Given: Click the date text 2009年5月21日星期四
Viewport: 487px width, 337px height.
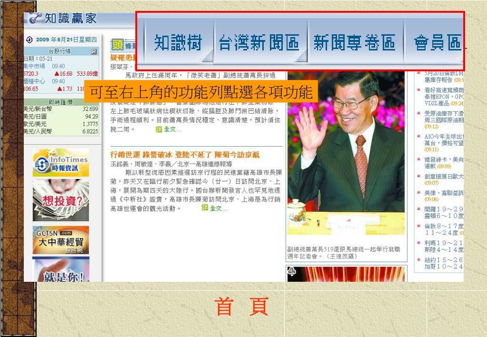Looking at the screenshot, I should pyautogui.click(x=67, y=40).
